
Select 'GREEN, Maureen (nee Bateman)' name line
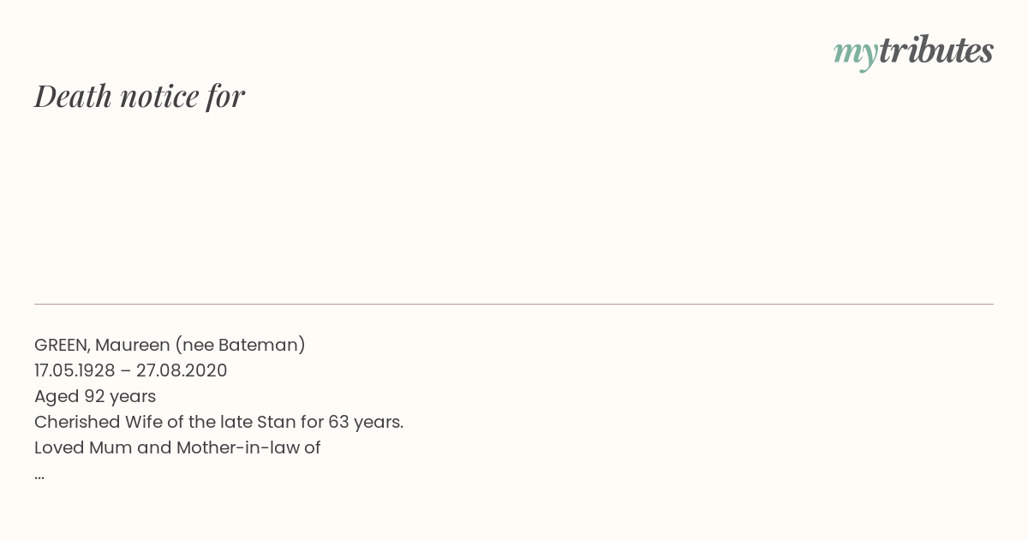(x=170, y=345)
